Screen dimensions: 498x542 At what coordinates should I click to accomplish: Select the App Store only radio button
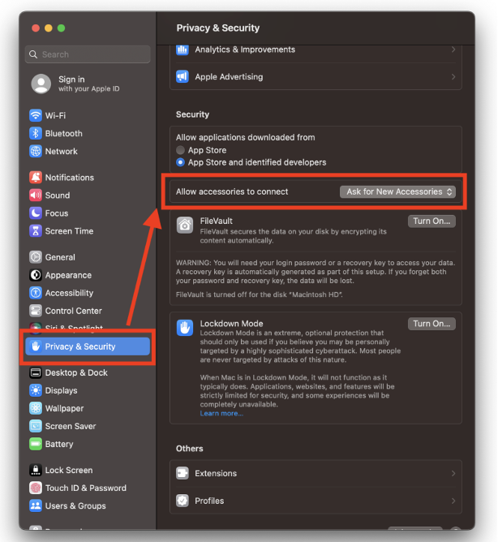pyautogui.click(x=180, y=150)
